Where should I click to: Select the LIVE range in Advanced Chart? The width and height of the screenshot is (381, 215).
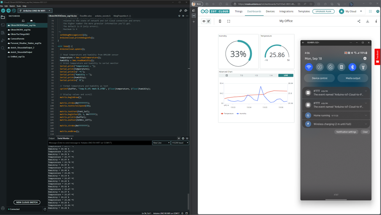coord(286,75)
